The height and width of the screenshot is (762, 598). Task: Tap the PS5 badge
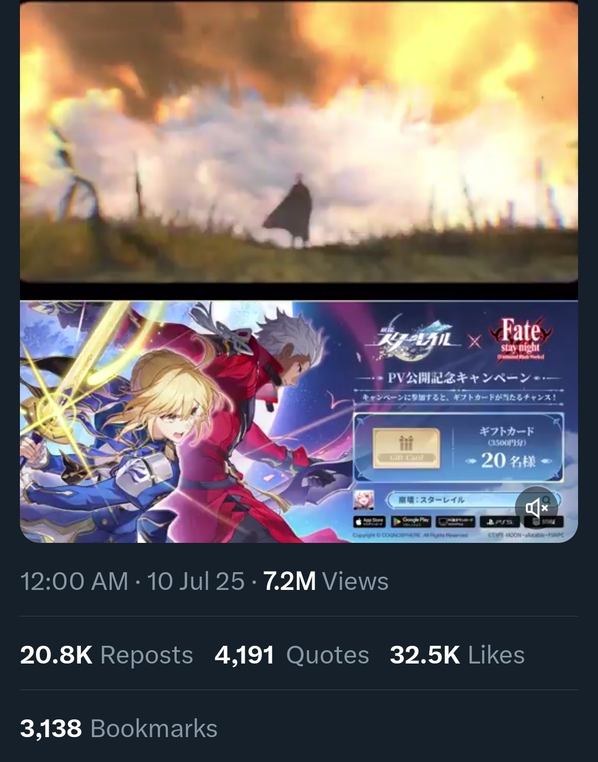click(499, 521)
